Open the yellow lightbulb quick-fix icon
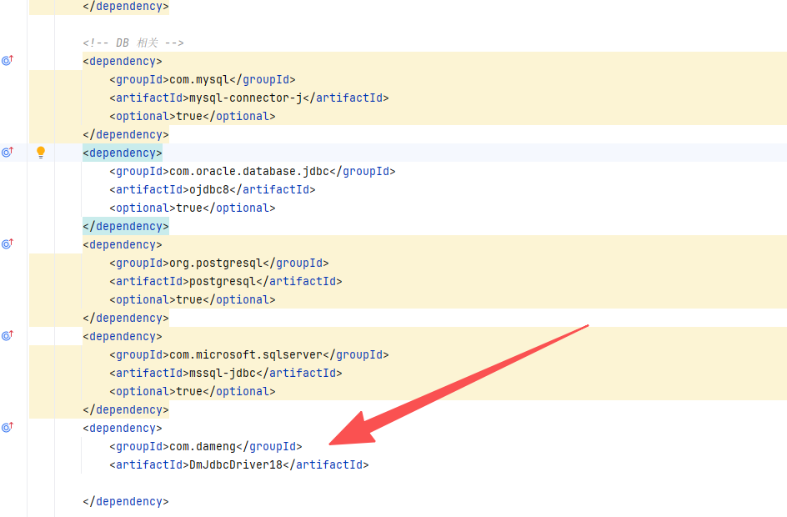This screenshot has width=787, height=517. (x=40, y=153)
